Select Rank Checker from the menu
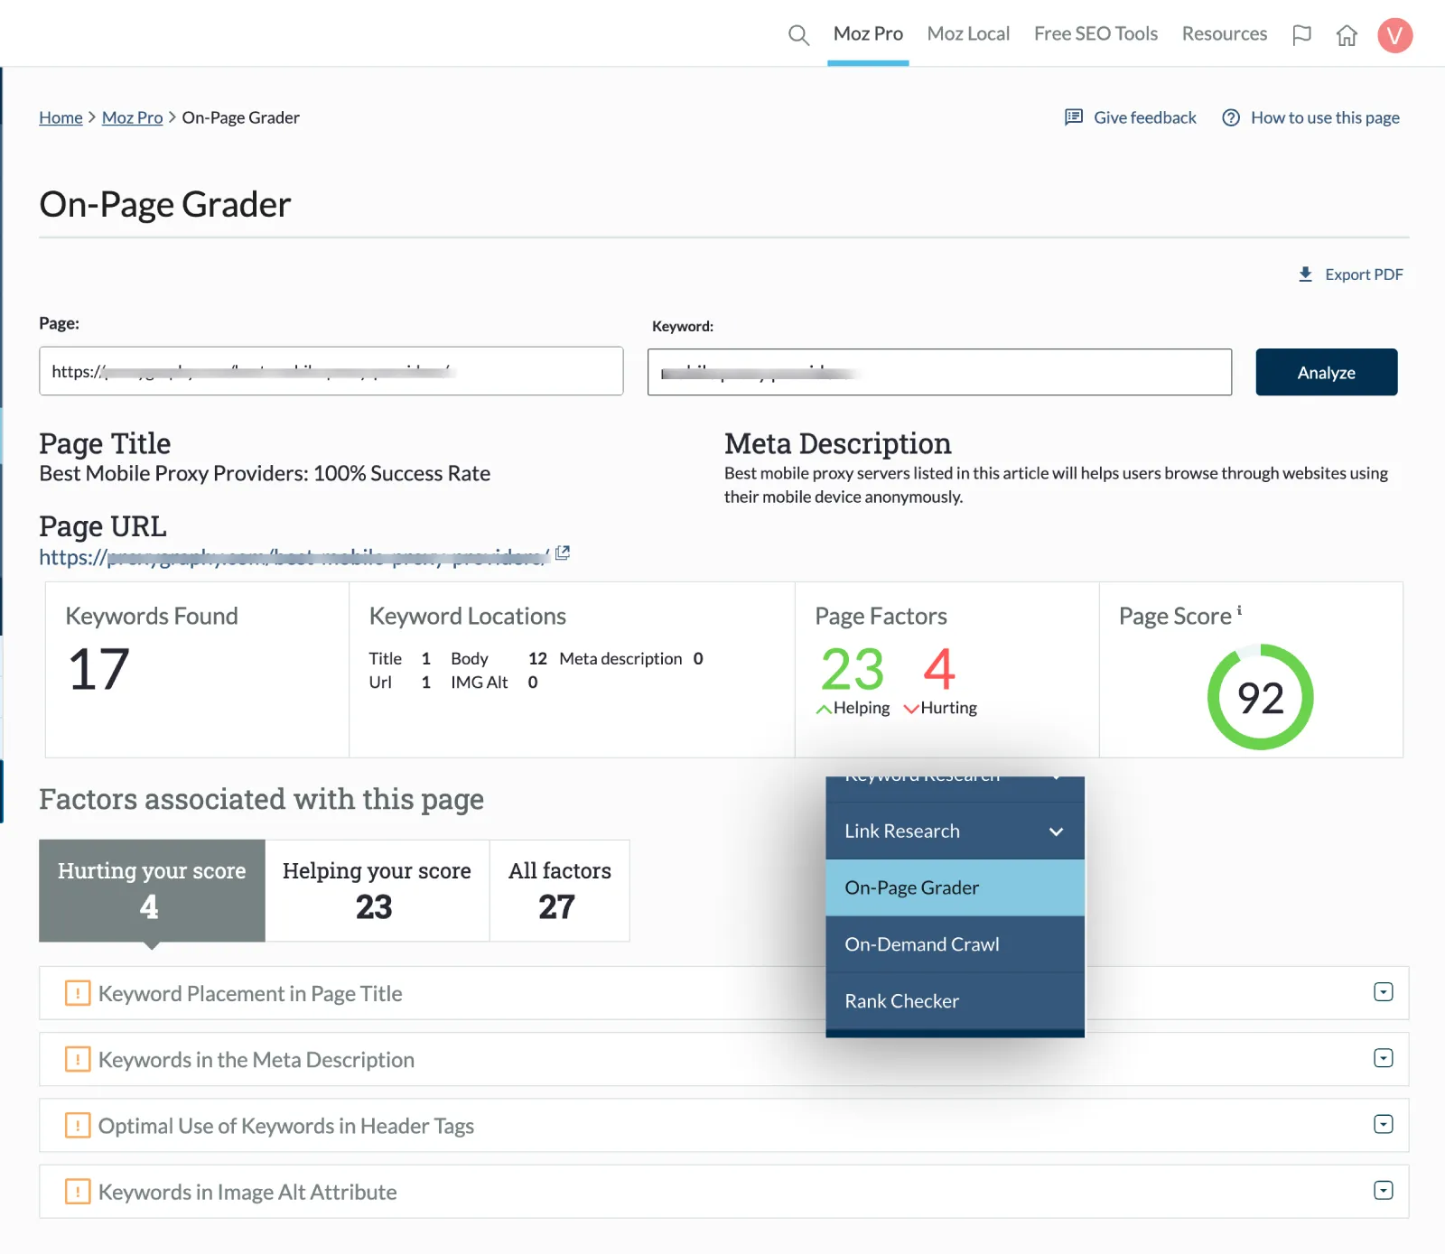Viewport: 1445px width, 1254px height. click(901, 1000)
